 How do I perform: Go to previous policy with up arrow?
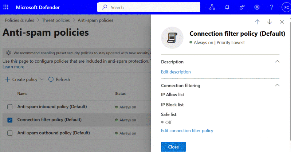pos(257,22)
